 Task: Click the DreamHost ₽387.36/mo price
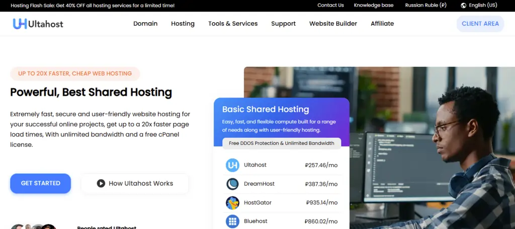pos(321,184)
